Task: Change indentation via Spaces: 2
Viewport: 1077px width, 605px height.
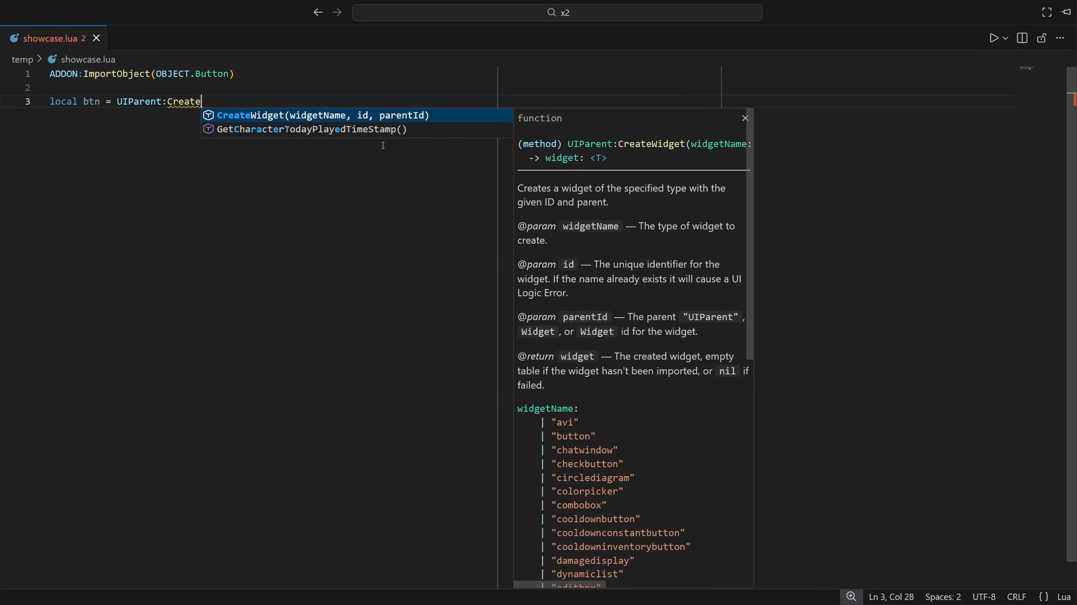Action: click(x=943, y=597)
